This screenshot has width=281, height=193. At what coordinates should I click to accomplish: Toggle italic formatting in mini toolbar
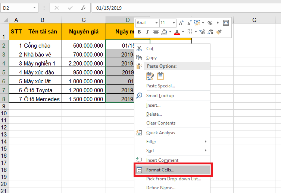147,32
